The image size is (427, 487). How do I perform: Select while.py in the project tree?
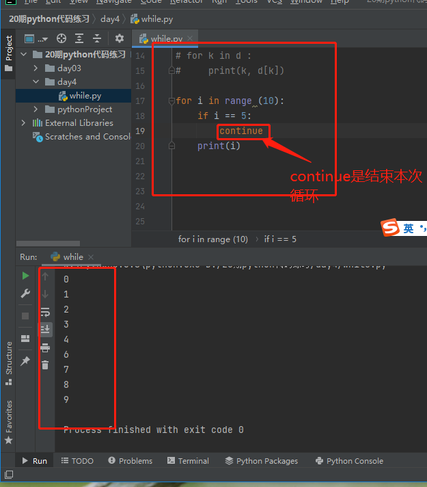tap(74, 96)
